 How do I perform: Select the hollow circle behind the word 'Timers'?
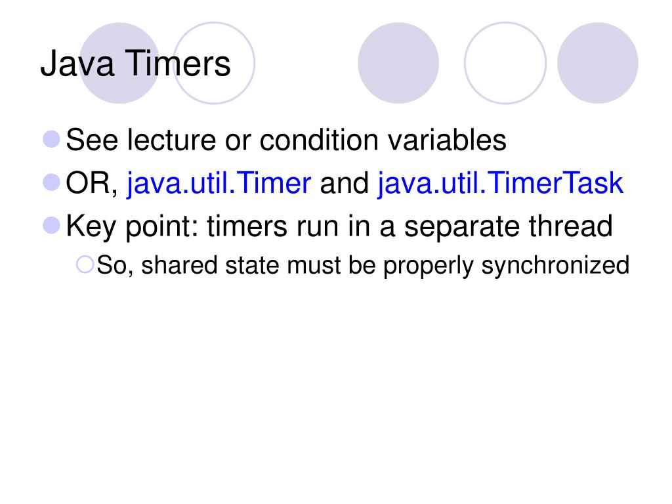214,63
